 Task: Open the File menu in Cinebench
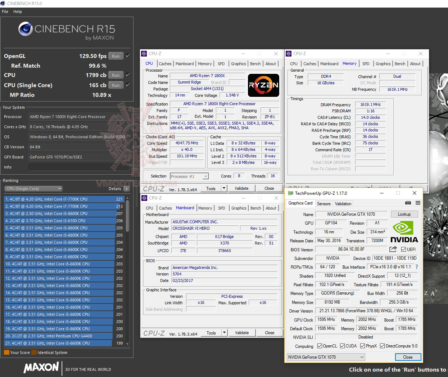5,11
